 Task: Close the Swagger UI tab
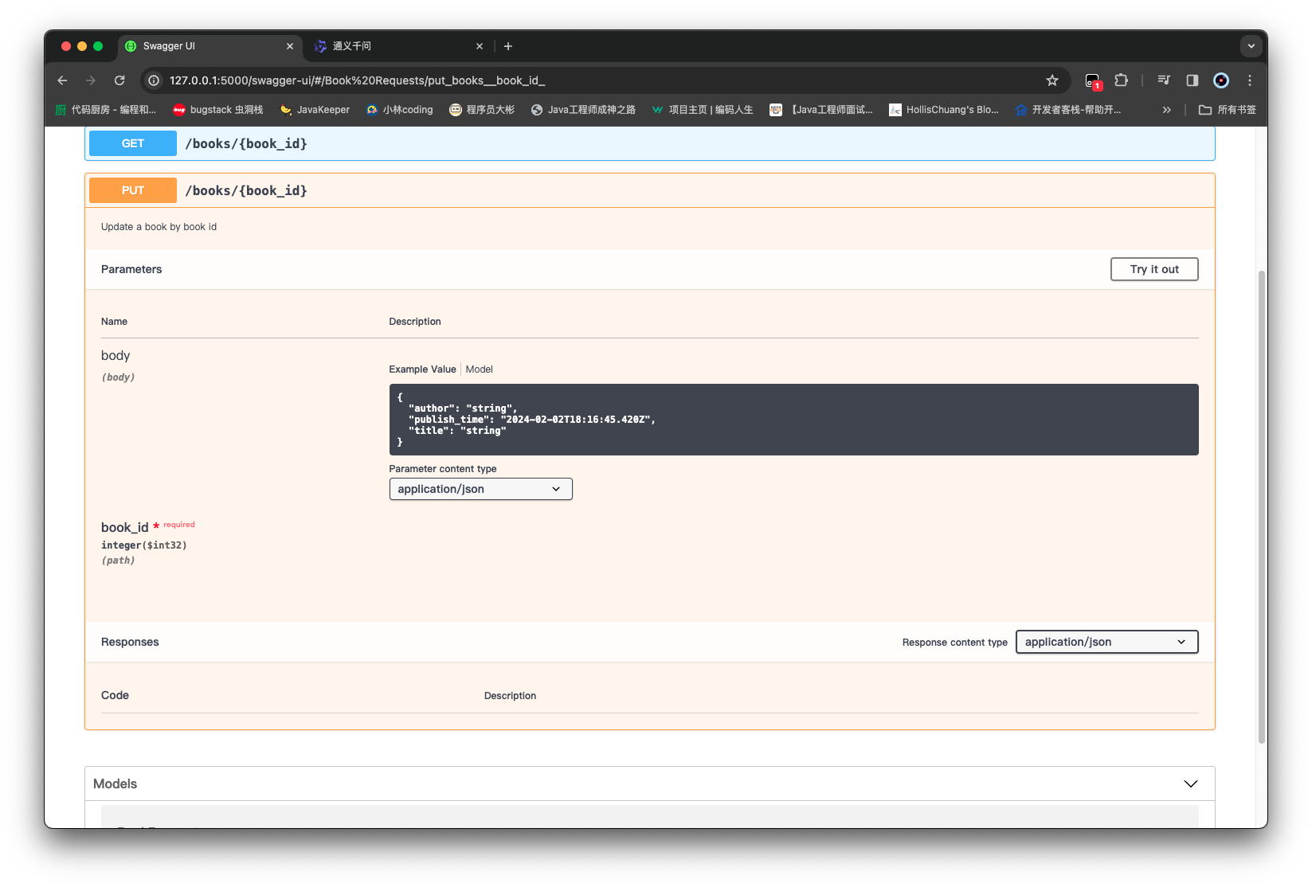point(290,46)
